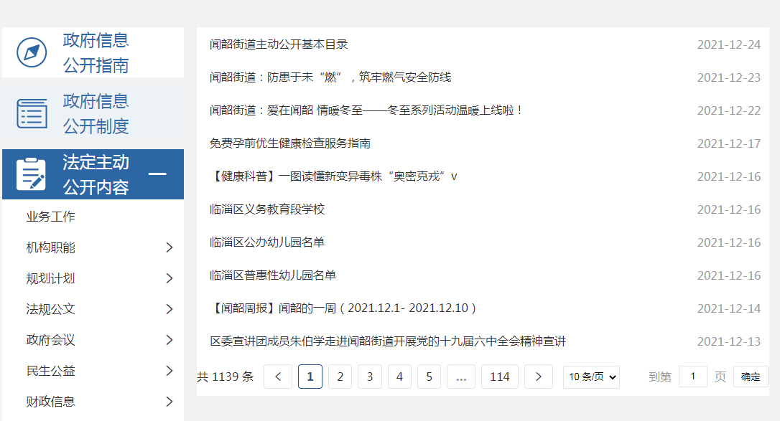Go to previous page with left arrow
Screen dimensions: 780x421
(x=278, y=377)
